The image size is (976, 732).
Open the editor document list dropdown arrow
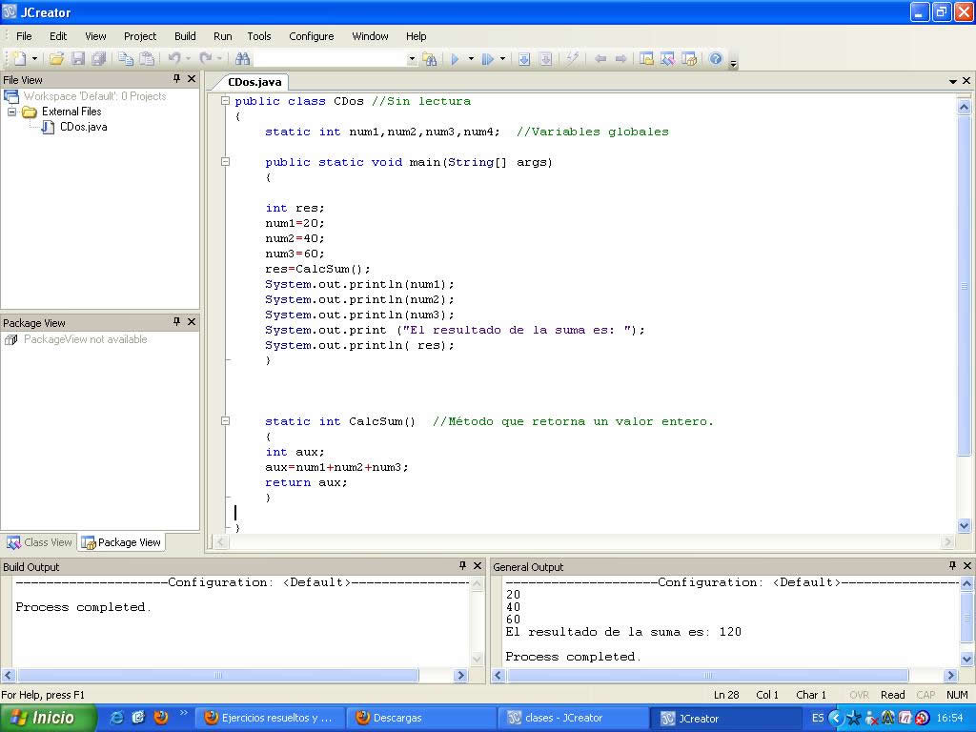[953, 82]
